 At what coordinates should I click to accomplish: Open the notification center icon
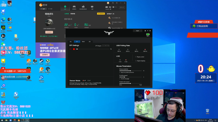click(x=215, y=120)
